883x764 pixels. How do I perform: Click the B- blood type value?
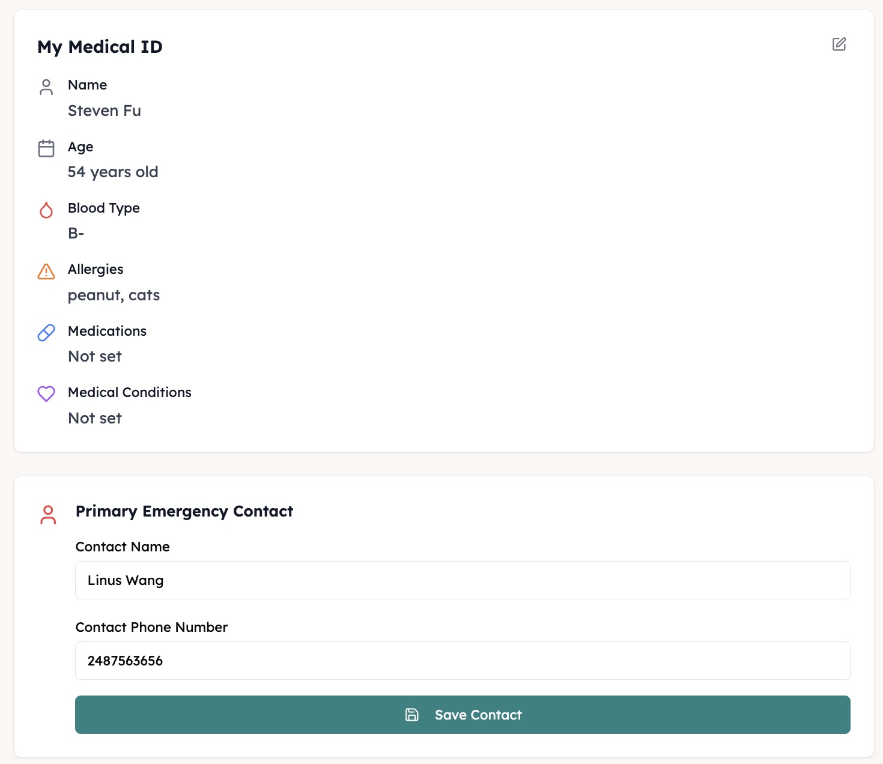[76, 234]
